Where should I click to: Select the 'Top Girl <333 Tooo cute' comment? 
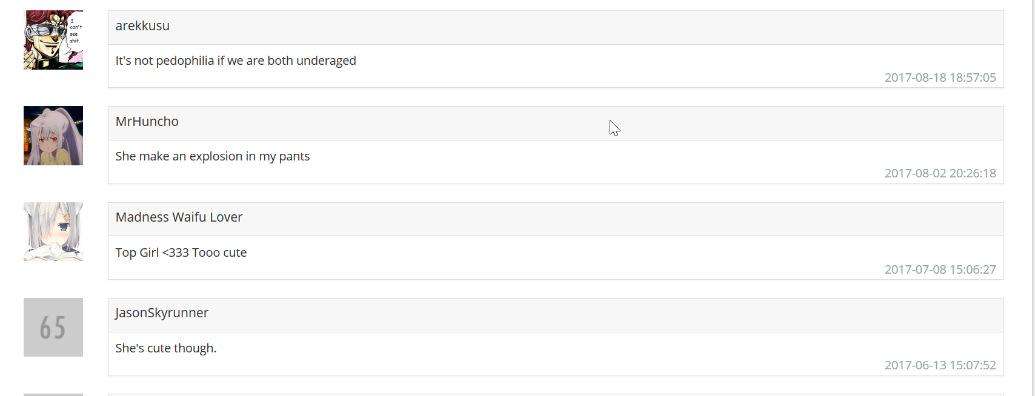181,252
